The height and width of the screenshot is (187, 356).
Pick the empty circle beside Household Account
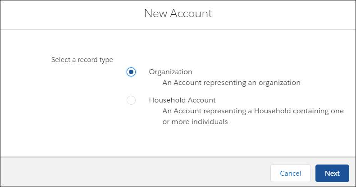click(131, 100)
